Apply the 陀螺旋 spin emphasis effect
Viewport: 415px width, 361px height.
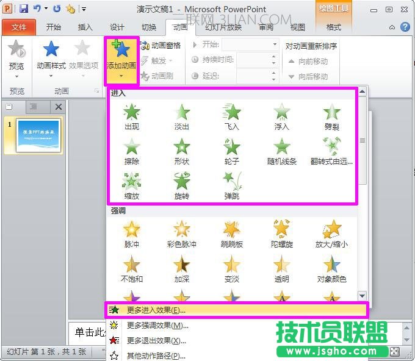(x=281, y=234)
